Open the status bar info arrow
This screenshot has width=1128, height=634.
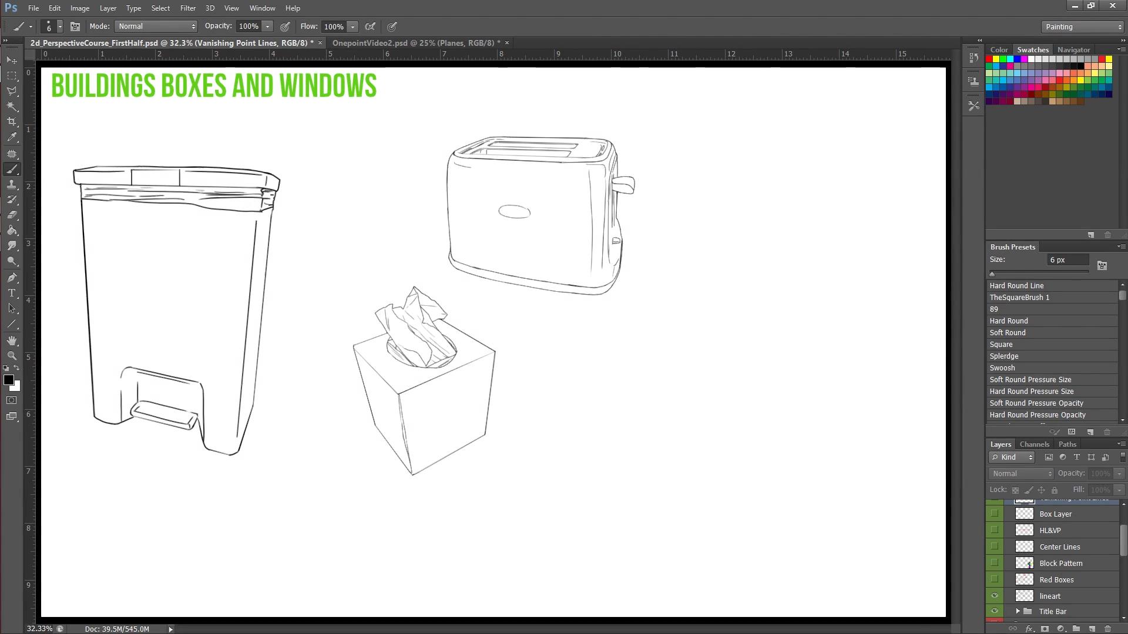click(170, 629)
